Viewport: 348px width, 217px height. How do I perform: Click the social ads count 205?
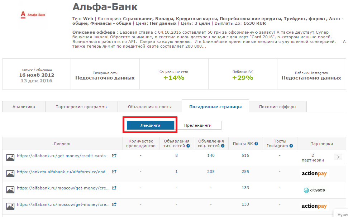pos(211,172)
